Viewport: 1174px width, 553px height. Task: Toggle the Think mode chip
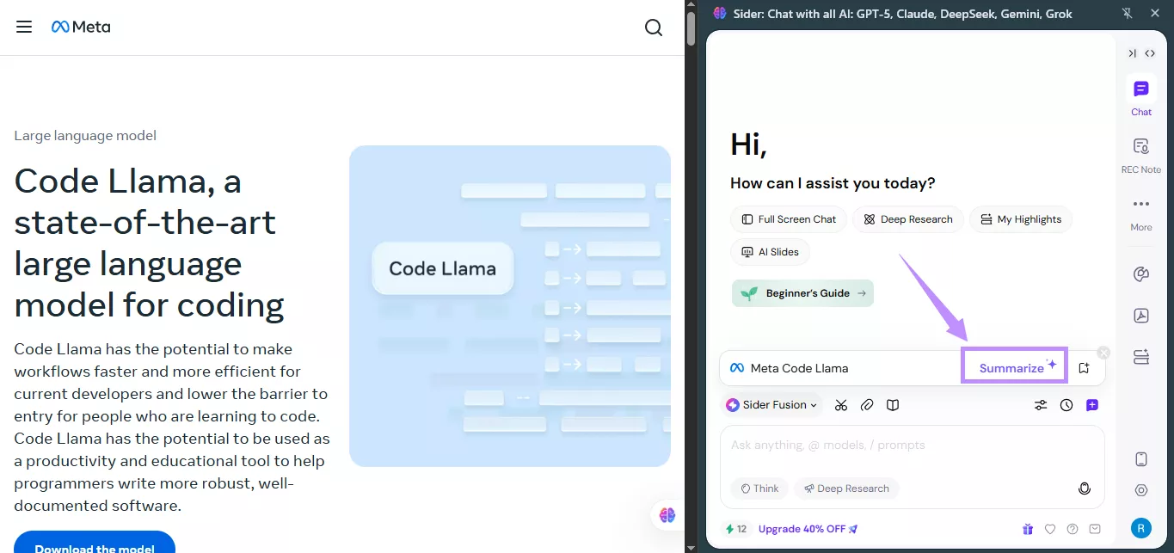click(759, 488)
